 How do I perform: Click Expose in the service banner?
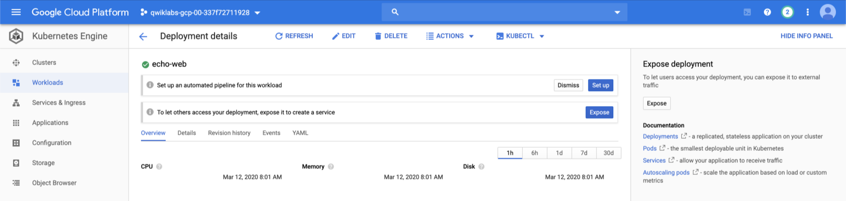(599, 113)
